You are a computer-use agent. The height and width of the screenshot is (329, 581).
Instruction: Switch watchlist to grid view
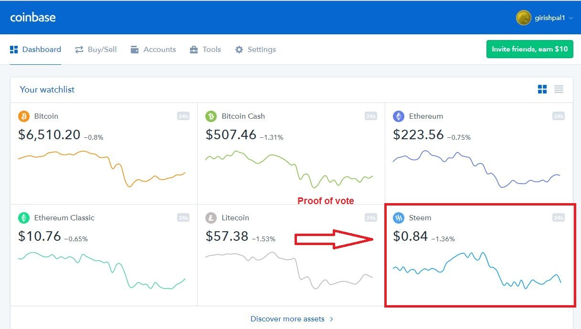click(542, 89)
